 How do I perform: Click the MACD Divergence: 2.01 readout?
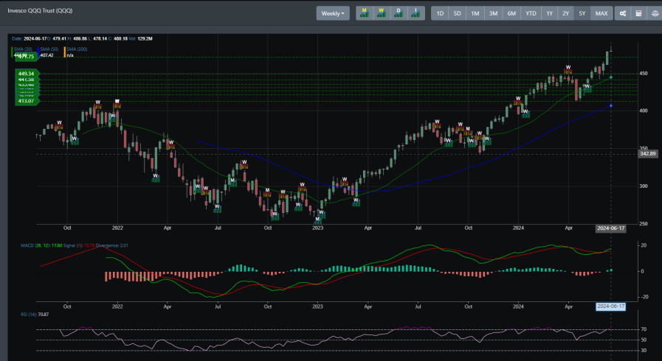(112, 245)
